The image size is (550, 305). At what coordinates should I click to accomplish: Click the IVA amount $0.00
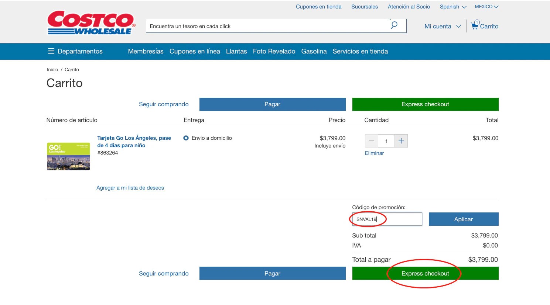(490, 245)
